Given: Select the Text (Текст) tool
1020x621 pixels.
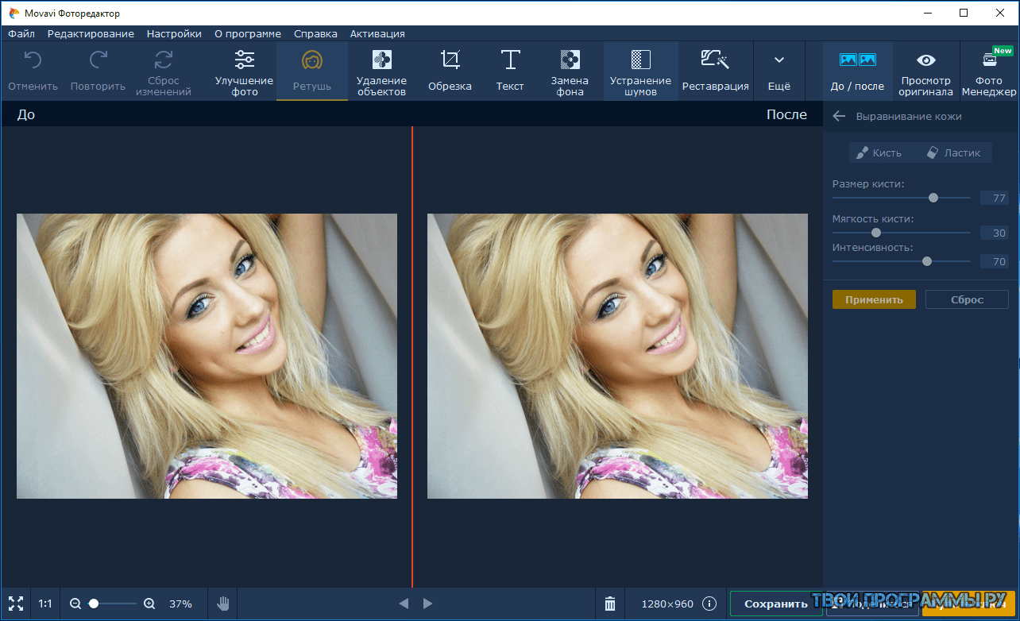Looking at the screenshot, I should pyautogui.click(x=510, y=71).
